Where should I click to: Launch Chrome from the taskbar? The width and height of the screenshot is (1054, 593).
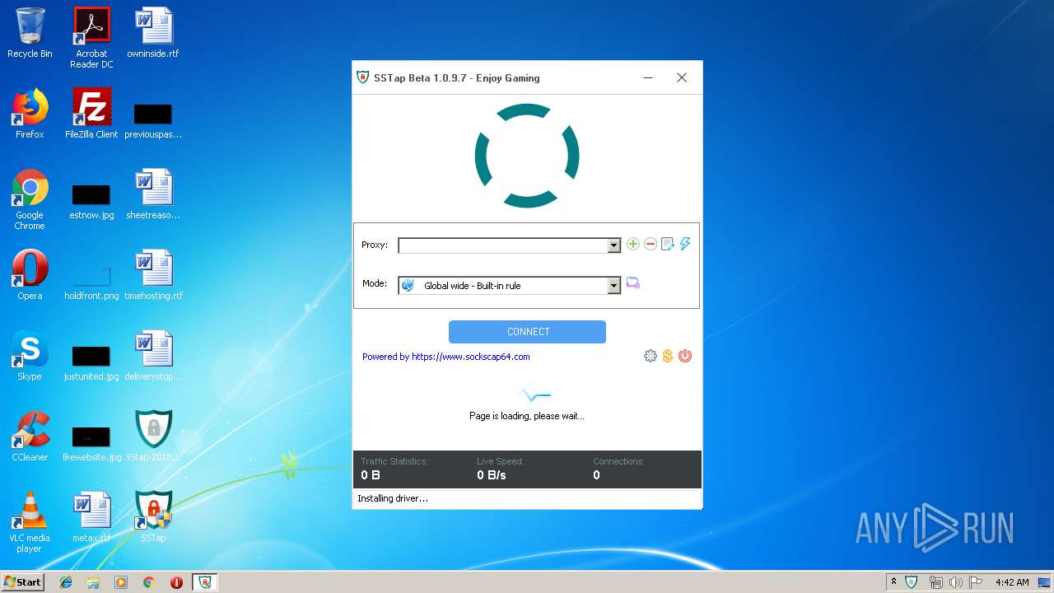click(148, 582)
